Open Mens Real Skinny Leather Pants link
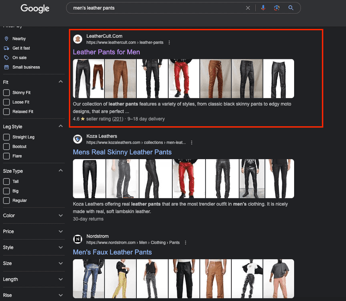This screenshot has width=346, height=301. click(x=122, y=152)
